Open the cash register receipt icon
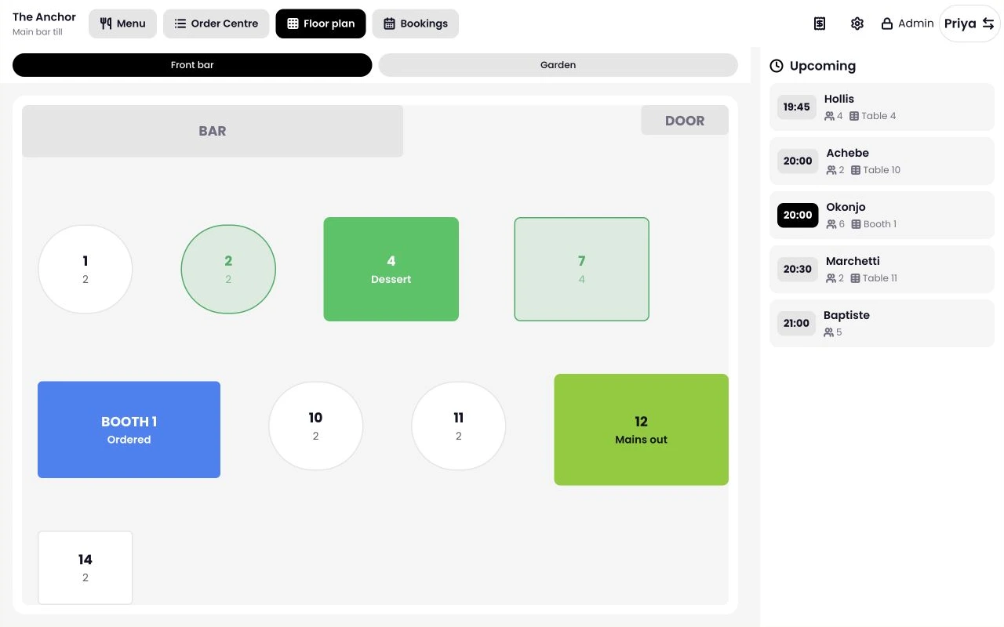This screenshot has height=627, width=1004. click(820, 24)
